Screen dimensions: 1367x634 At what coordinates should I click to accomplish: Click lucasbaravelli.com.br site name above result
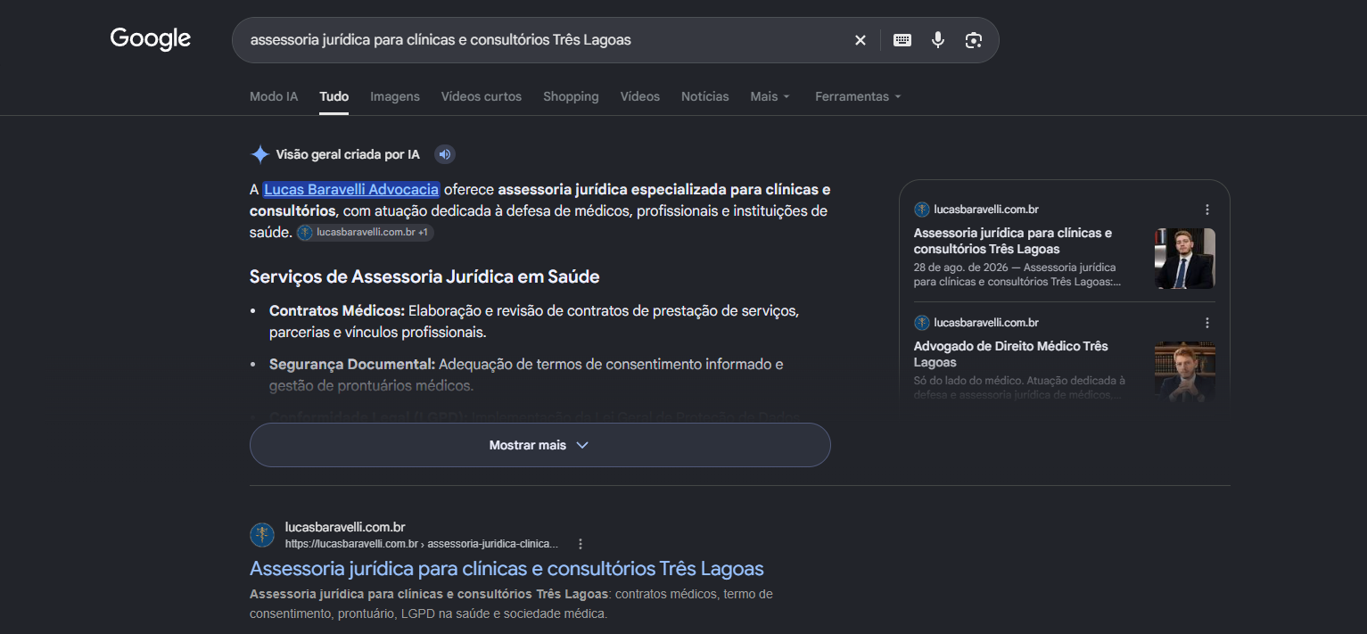point(345,527)
